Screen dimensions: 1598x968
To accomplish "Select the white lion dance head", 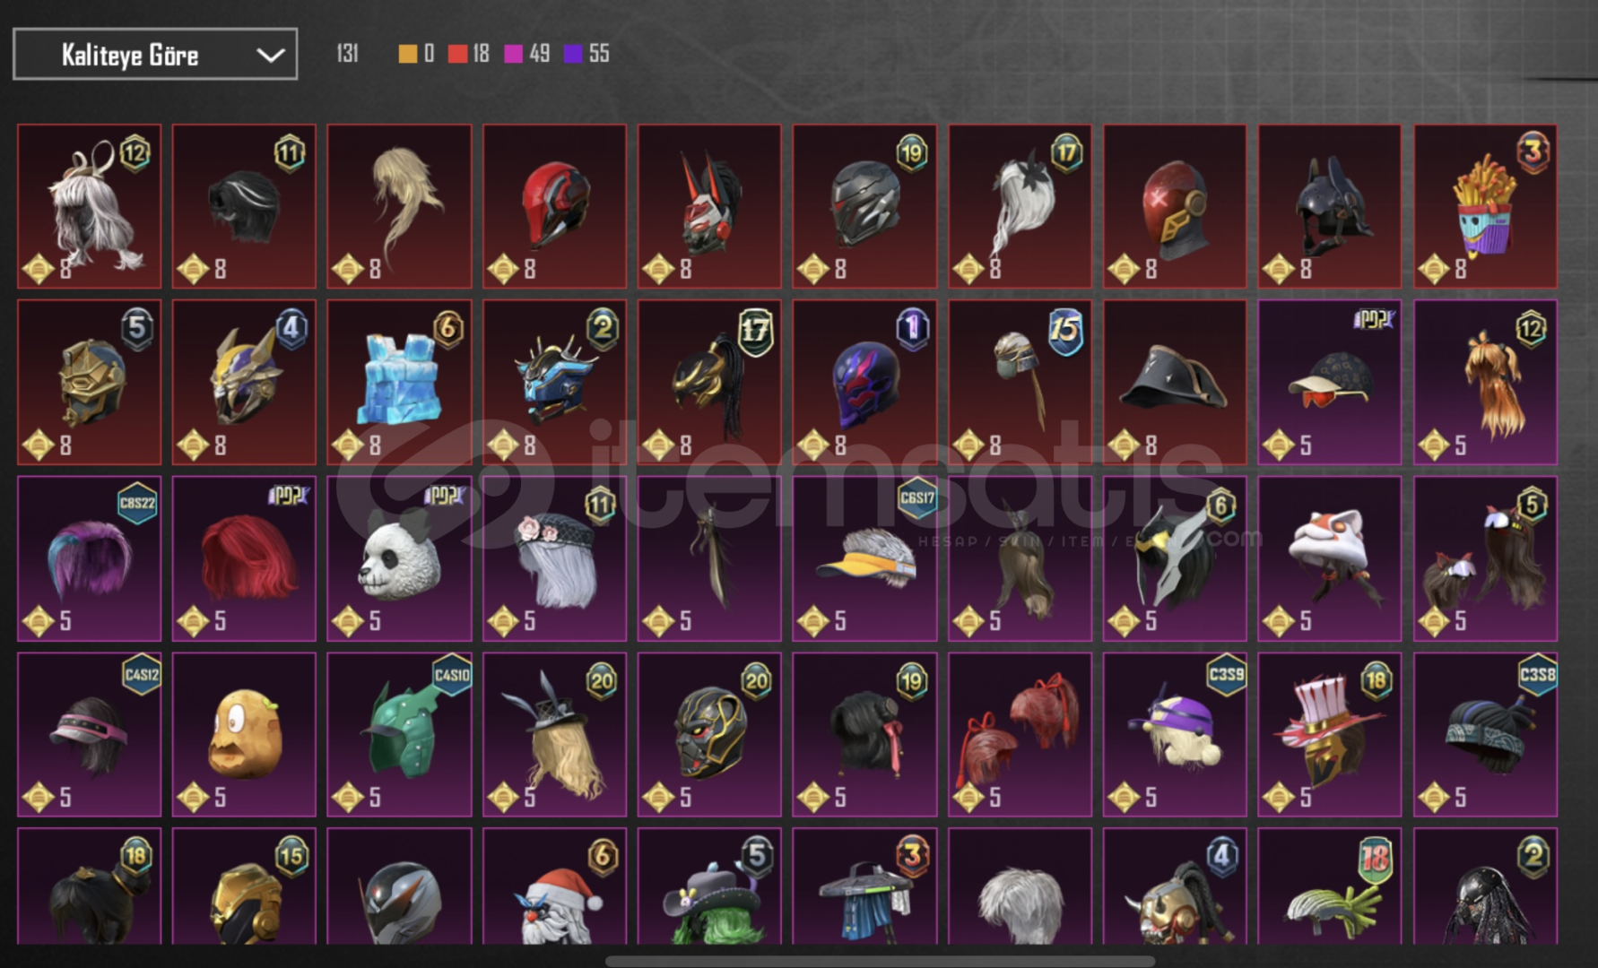I will click(x=1330, y=558).
